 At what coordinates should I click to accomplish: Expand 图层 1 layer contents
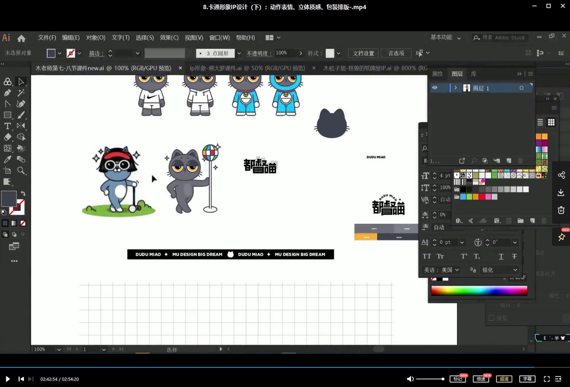point(456,88)
